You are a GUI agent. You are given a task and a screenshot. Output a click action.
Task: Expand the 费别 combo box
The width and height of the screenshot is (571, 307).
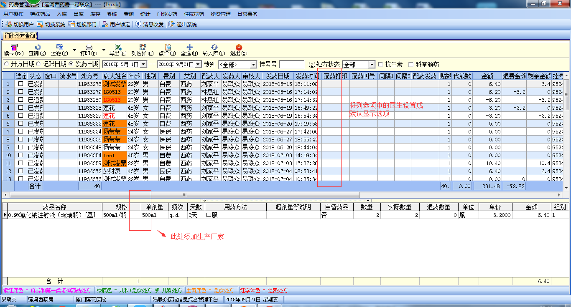tap(253, 65)
